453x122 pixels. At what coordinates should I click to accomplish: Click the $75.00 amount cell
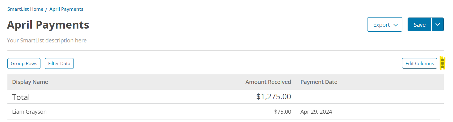pos(283,112)
